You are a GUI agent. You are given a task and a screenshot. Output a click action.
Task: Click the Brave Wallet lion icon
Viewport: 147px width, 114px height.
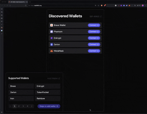click(51, 25)
